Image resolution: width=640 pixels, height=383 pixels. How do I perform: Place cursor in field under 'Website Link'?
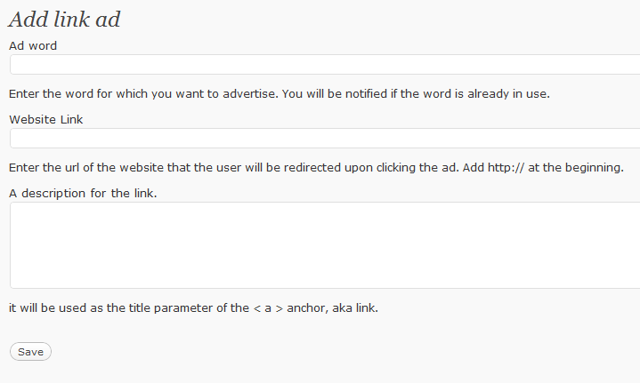(325, 138)
